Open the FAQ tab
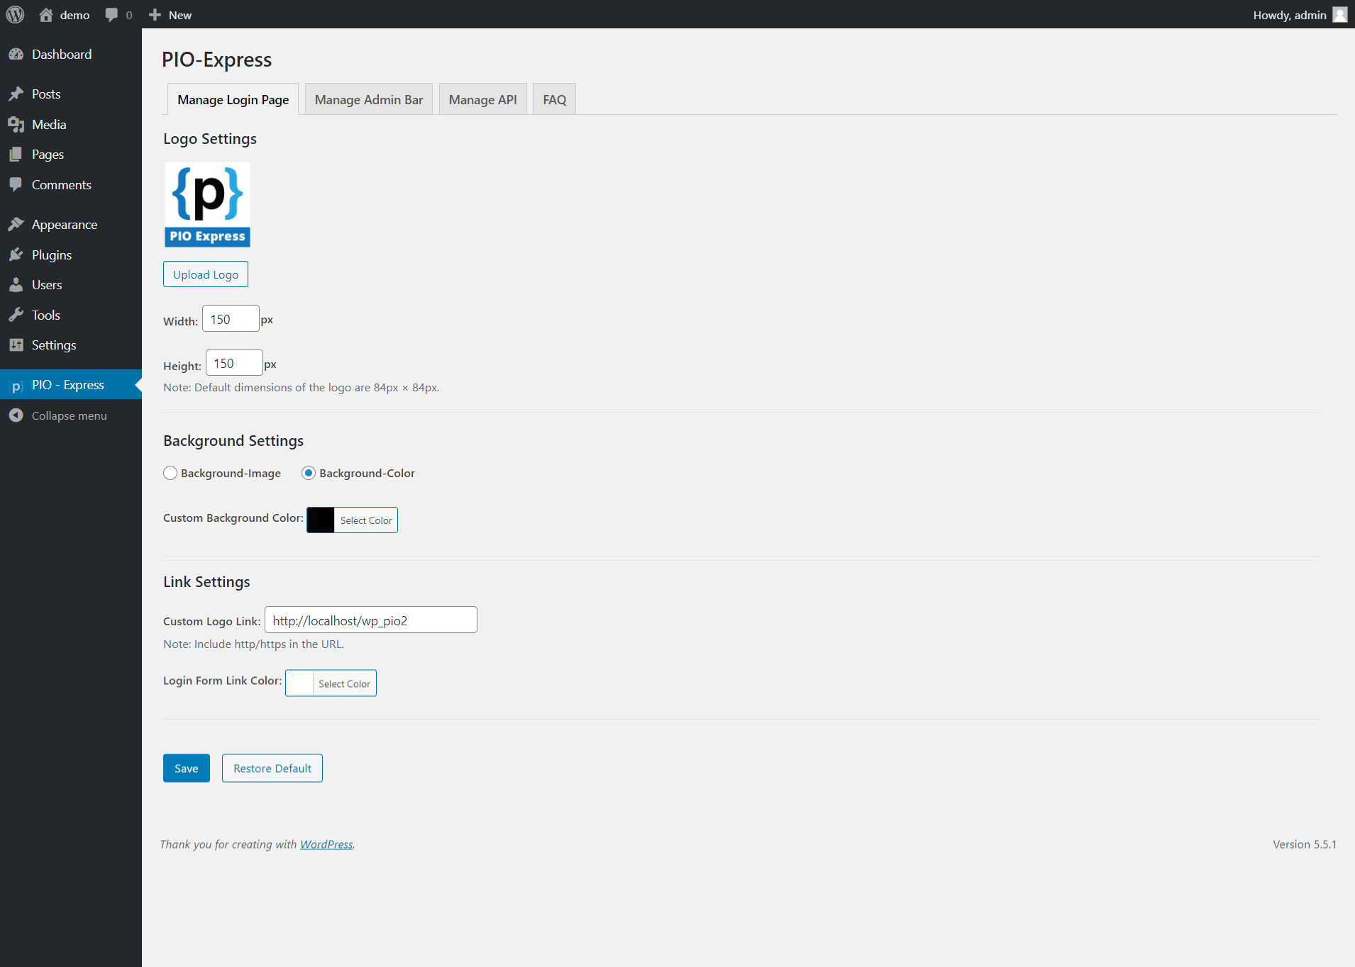Viewport: 1355px width, 967px height. [554, 99]
